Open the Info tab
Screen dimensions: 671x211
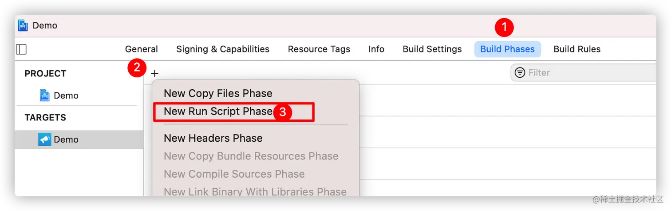(x=376, y=49)
